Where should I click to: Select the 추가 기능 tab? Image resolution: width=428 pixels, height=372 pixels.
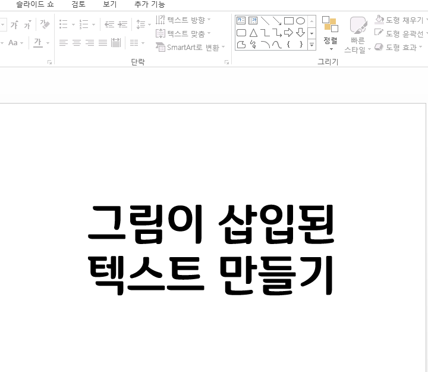click(x=150, y=4)
